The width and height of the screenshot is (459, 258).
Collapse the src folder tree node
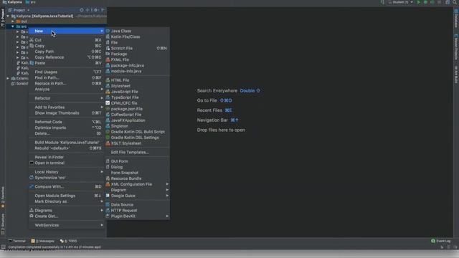click(13, 27)
